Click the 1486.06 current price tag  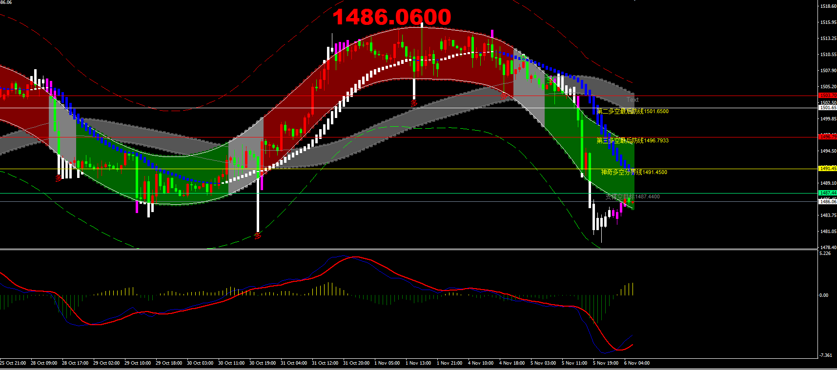point(828,201)
